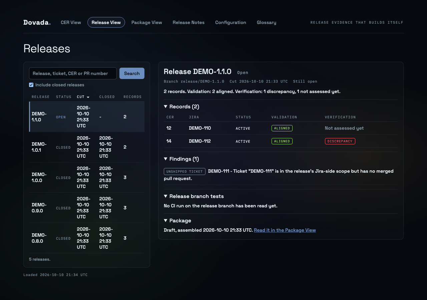
Task: Click the Search button
Action: click(132, 73)
